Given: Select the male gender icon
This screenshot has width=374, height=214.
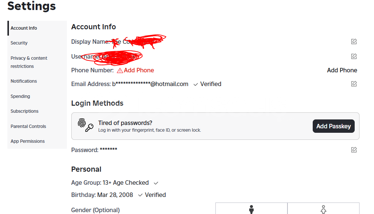Looking at the screenshot, I should coord(251,209).
